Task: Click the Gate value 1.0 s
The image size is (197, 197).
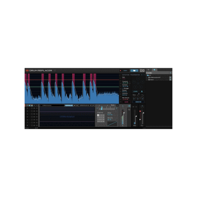Action: tap(124, 79)
